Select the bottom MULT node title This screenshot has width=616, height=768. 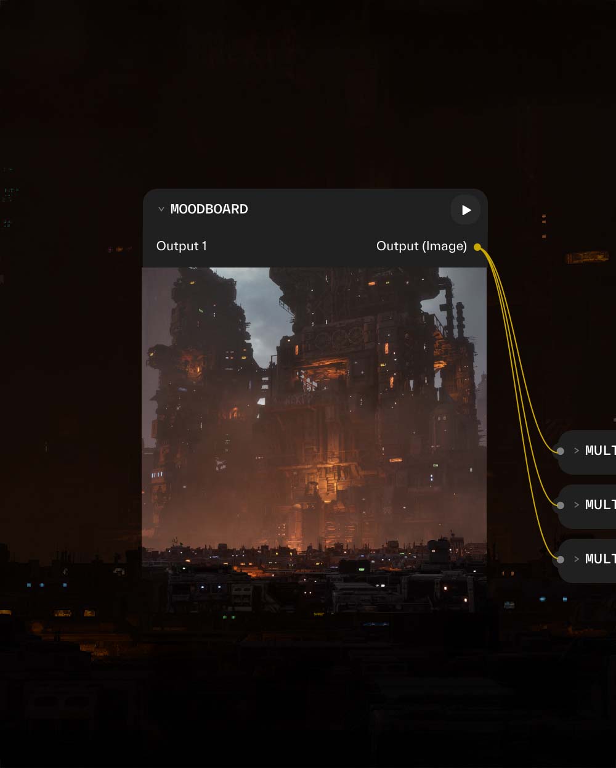point(601,559)
